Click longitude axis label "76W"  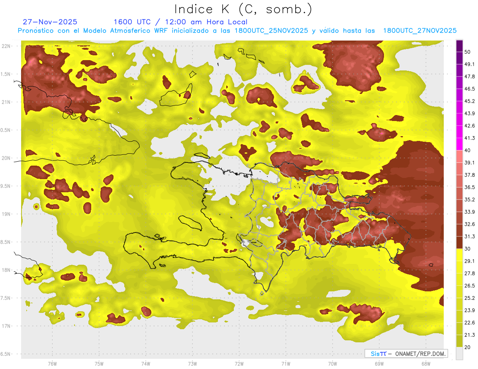(52, 363)
